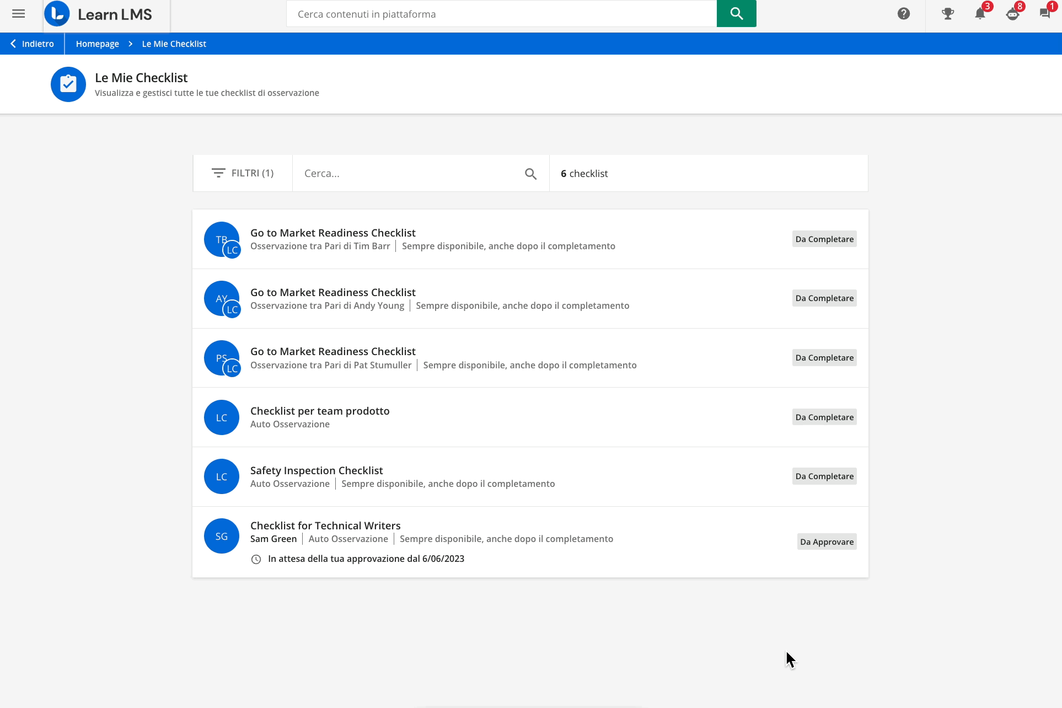Click Da Completare on Safety Inspection Checklist
The width and height of the screenshot is (1062, 708).
click(x=824, y=476)
